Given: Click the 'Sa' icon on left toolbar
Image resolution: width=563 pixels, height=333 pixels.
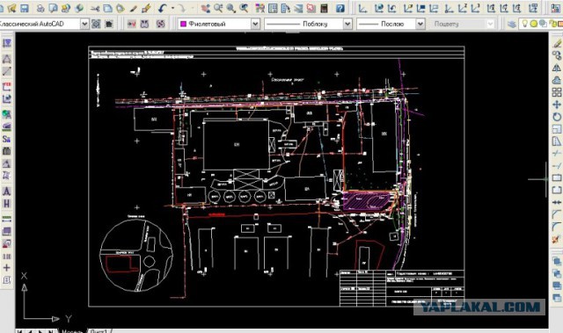Looking at the screenshot, I should (6, 139).
